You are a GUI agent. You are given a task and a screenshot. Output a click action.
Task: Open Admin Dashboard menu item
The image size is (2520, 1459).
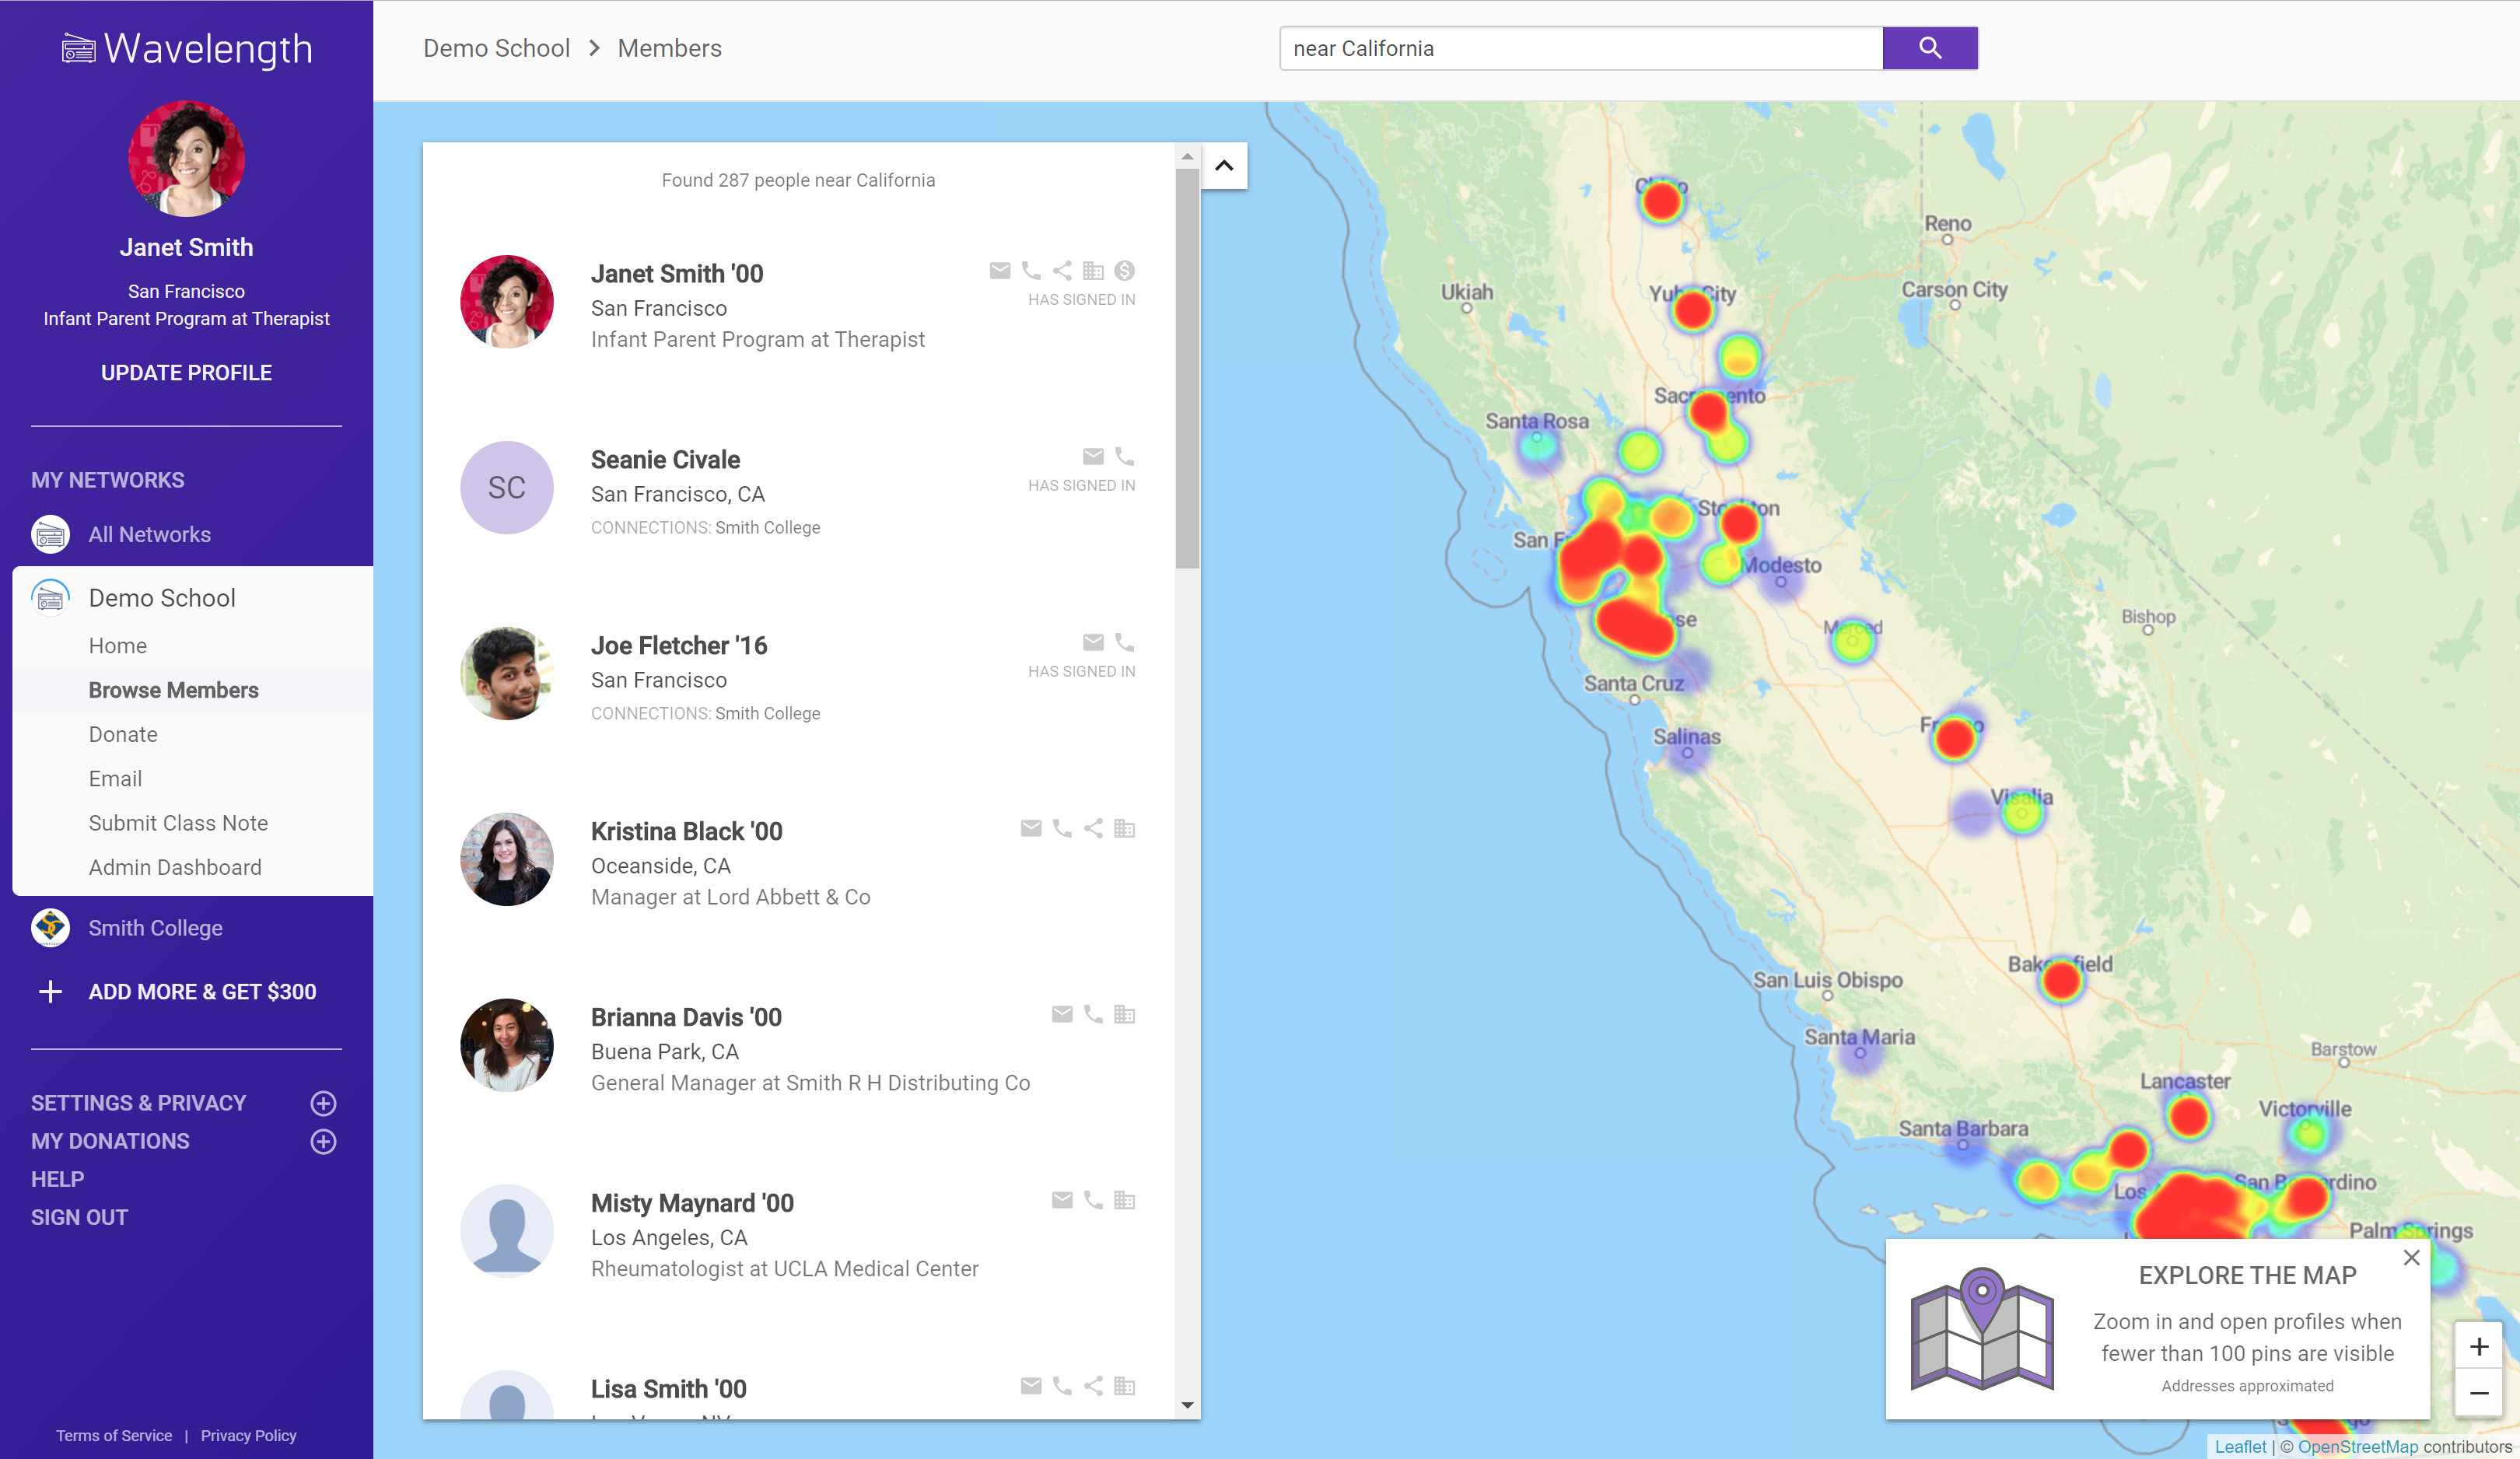tap(175, 867)
